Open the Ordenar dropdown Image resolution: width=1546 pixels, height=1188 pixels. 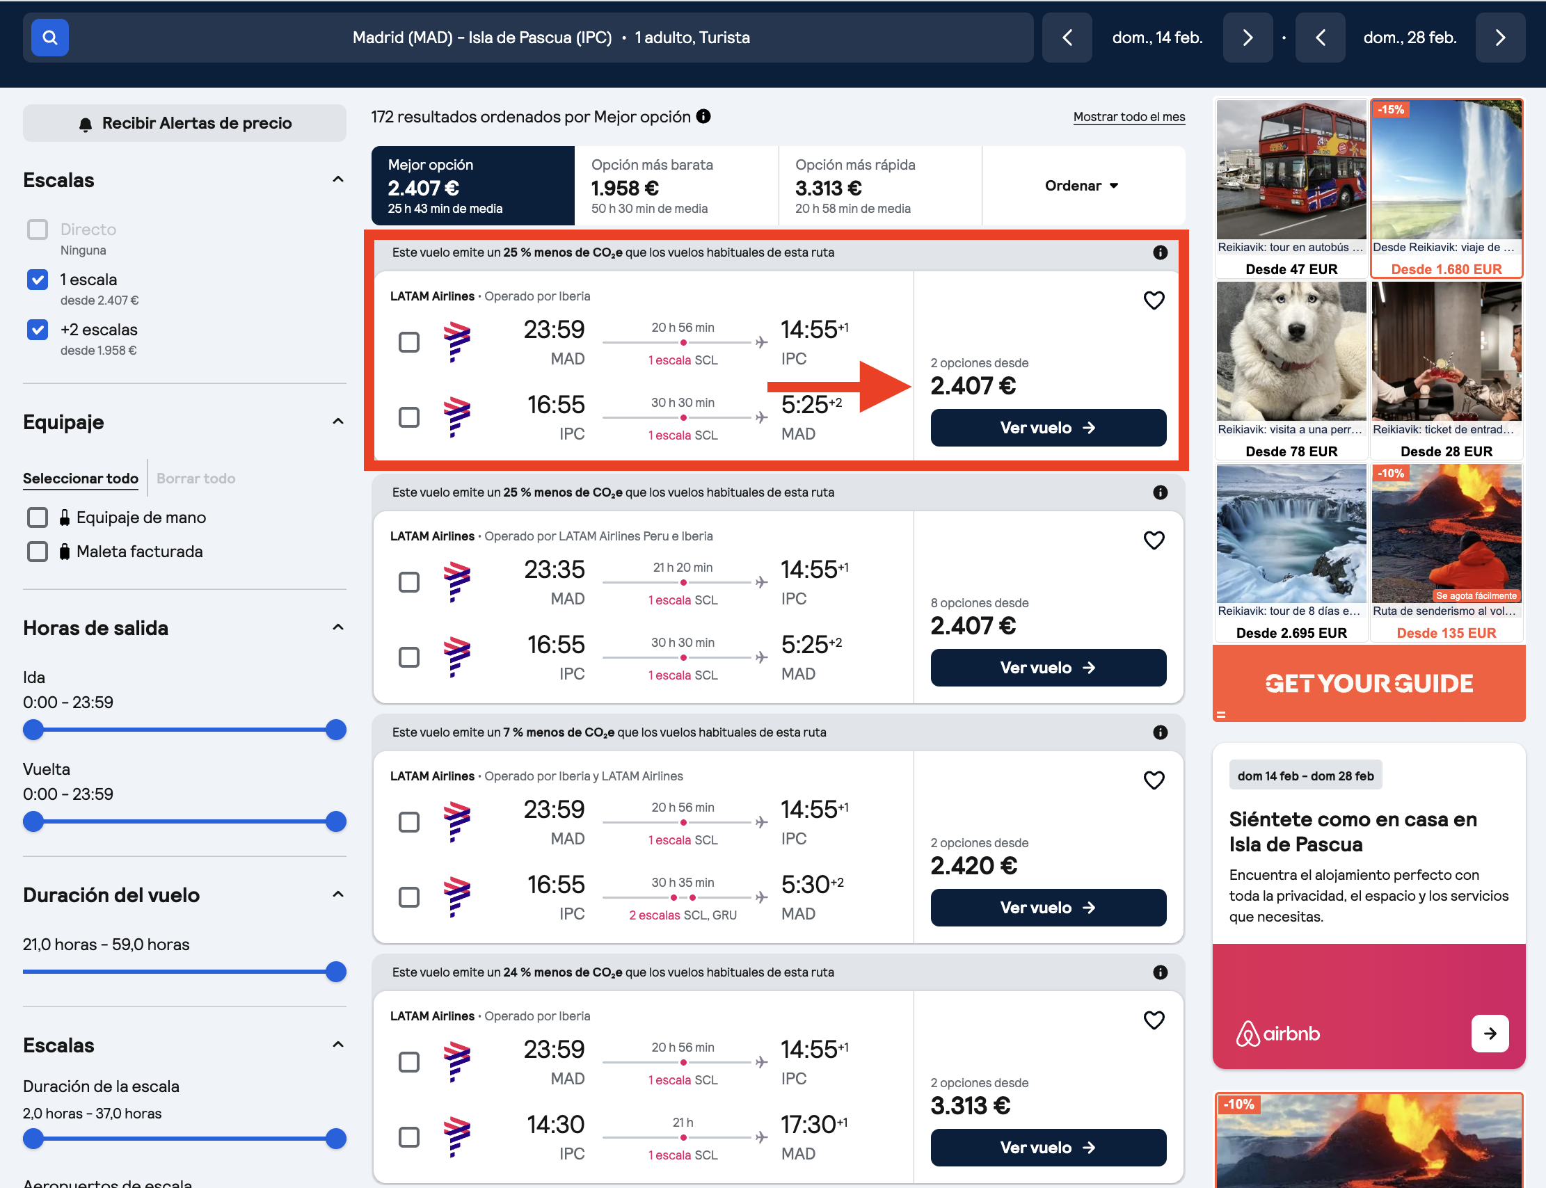click(x=1083, y=185)
